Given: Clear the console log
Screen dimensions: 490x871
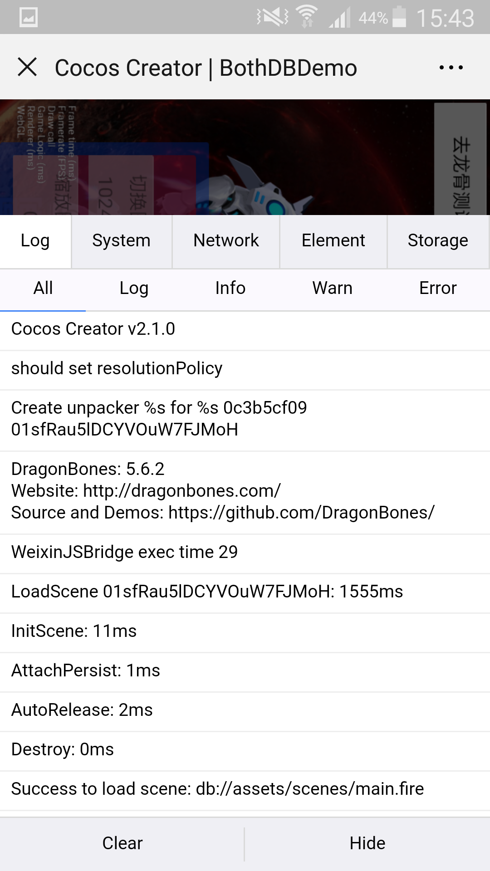Looking at the screenshot, I should (x=122, y=843).
